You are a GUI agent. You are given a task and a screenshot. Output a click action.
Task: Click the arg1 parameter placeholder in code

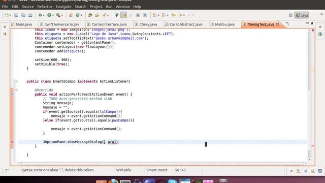click(112, 142)
